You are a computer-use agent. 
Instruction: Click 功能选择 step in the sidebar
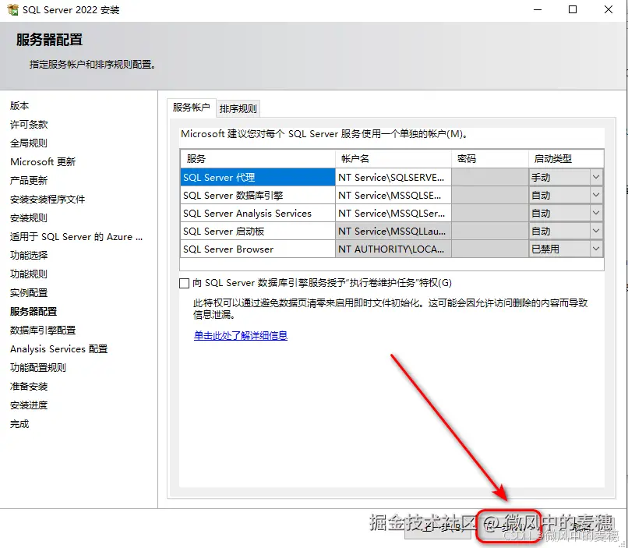tap(29, 255)
